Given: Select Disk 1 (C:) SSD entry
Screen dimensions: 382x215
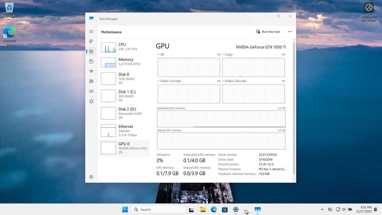Looking at the screenshot, I should click(124, 96).
